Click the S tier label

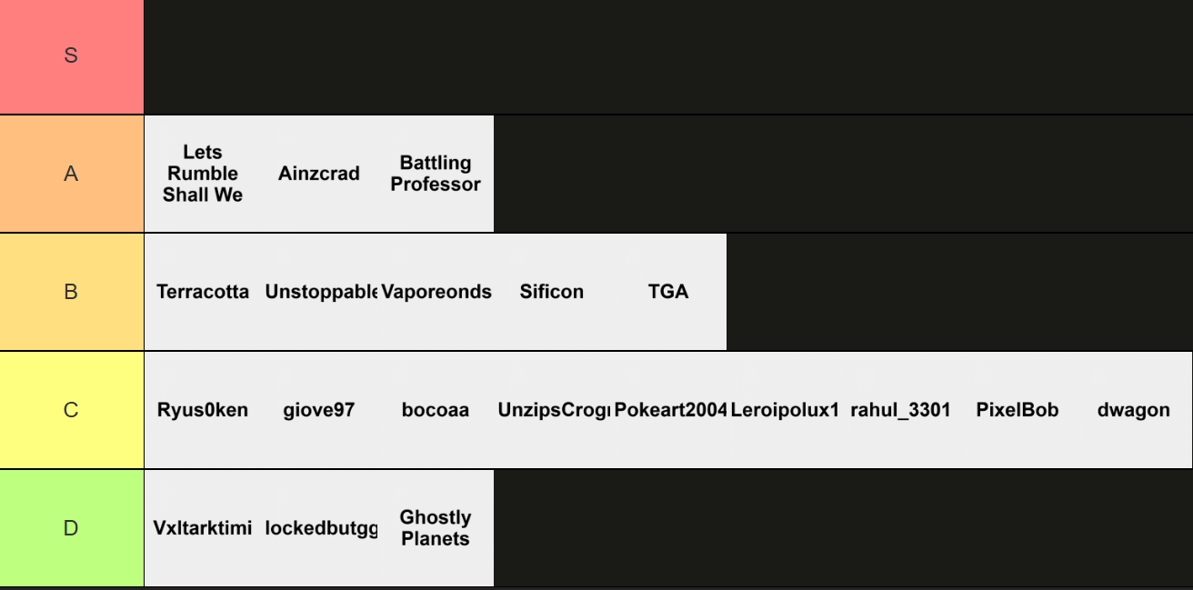pos(71,56)
